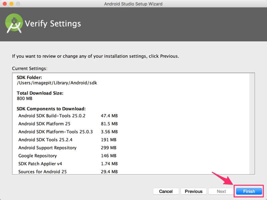
Task: Click the "29.4 MB" size value
Action: click(x=109, y=172)
